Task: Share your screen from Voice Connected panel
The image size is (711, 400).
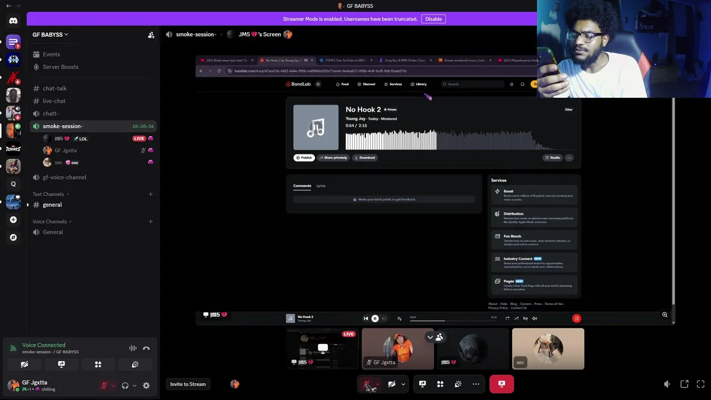Action: [61, 364]
